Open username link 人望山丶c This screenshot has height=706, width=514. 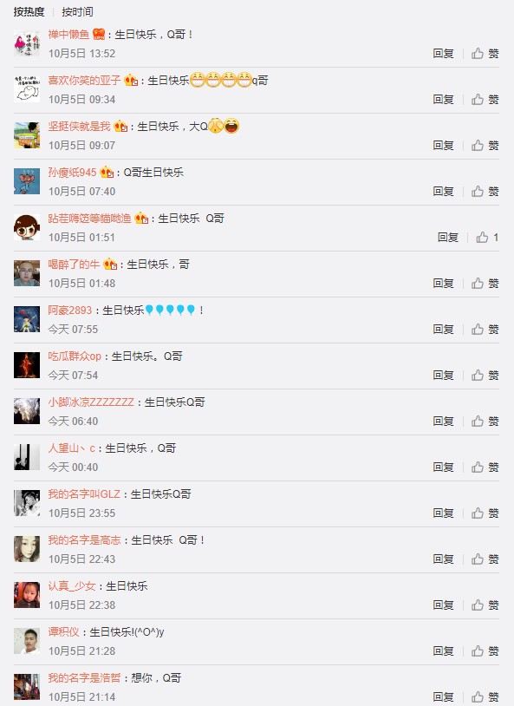pos(72,448)
